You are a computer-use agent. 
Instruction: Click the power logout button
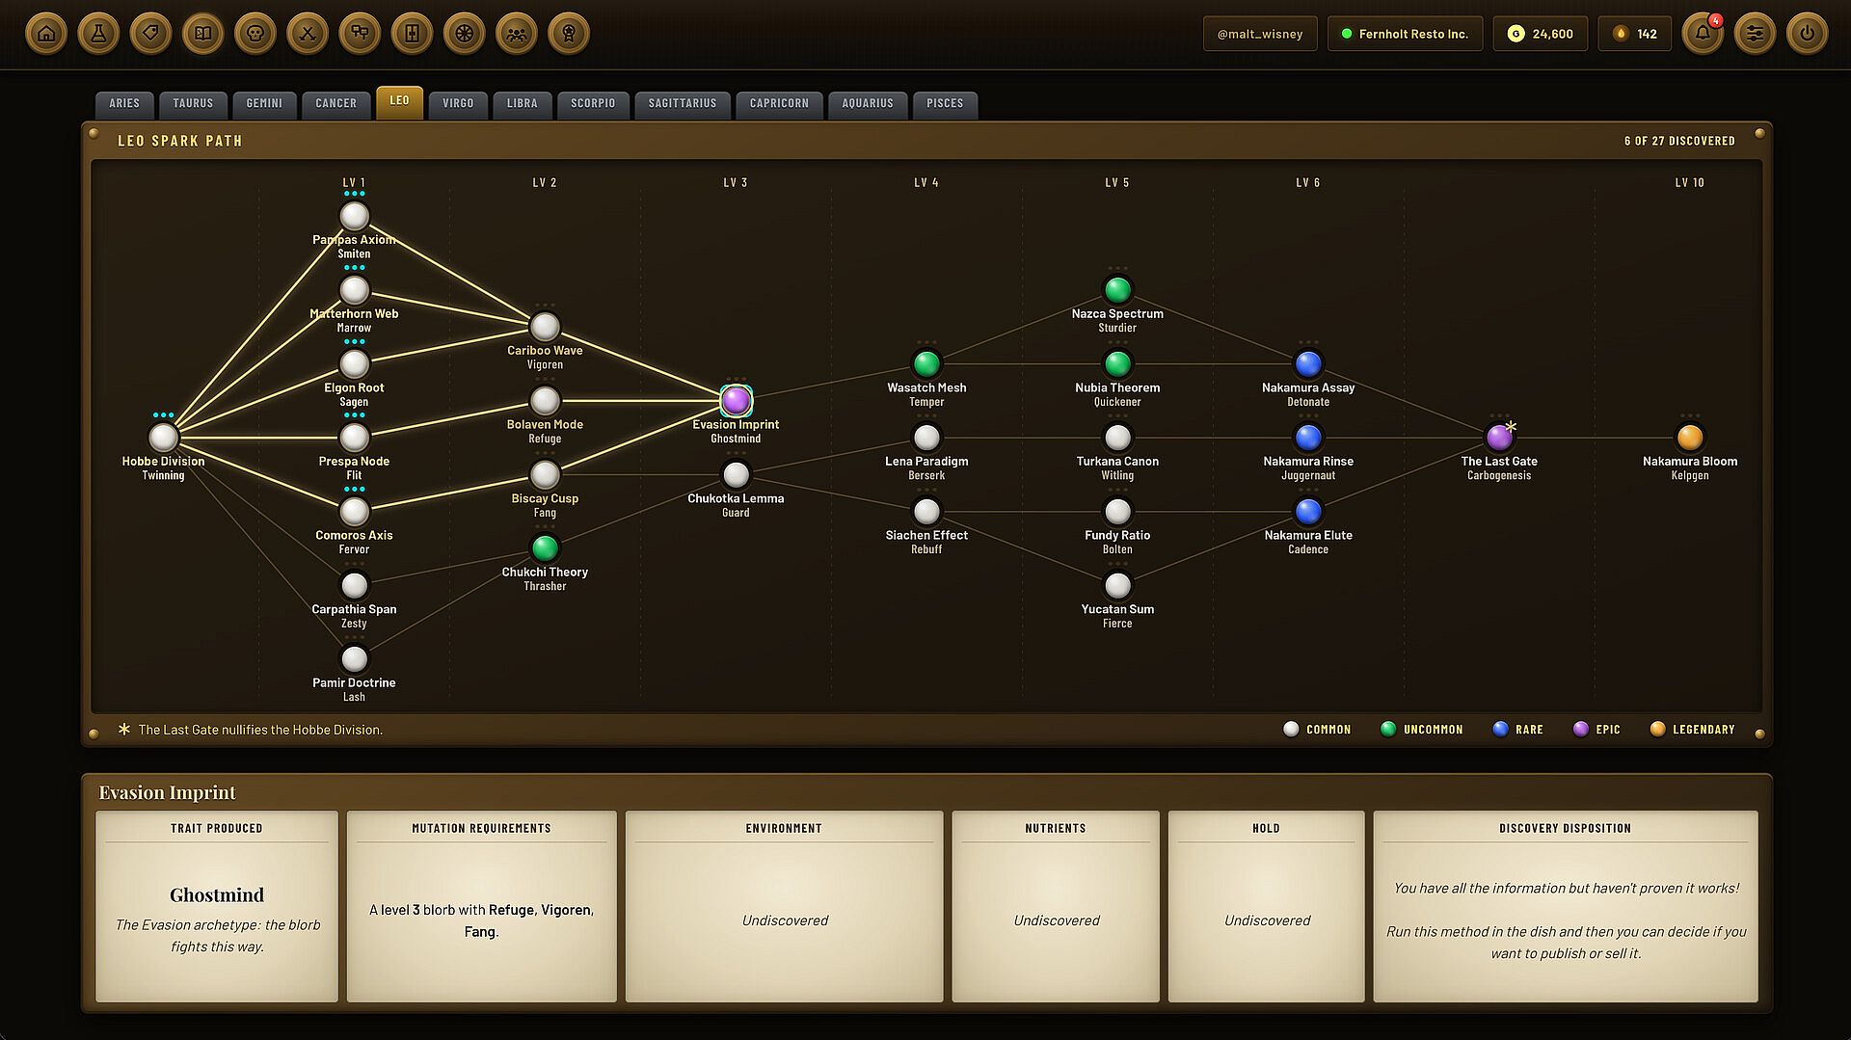[1807, 34]
